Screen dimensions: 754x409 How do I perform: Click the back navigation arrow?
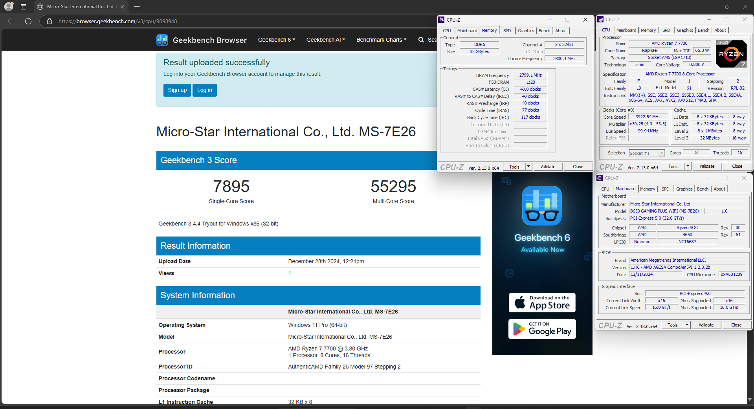coord(11,21)
